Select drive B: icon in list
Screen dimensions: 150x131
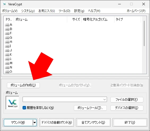[7, 29]
